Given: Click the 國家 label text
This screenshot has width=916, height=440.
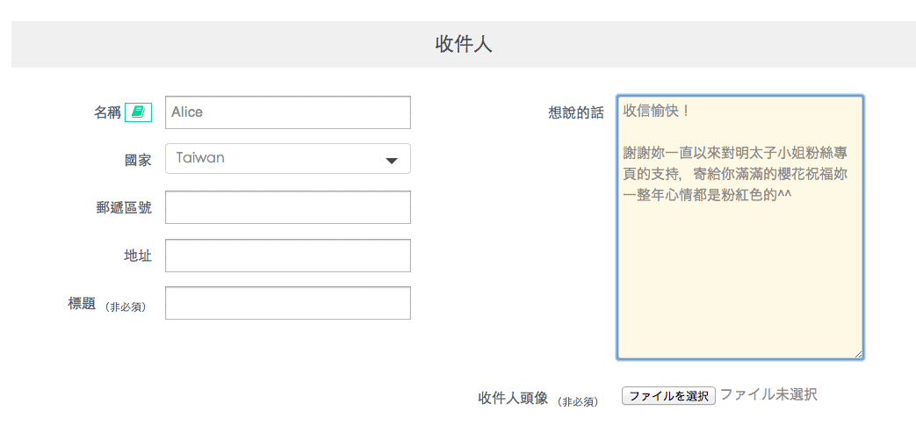Looking at the screenshot, I should point(137,161).
